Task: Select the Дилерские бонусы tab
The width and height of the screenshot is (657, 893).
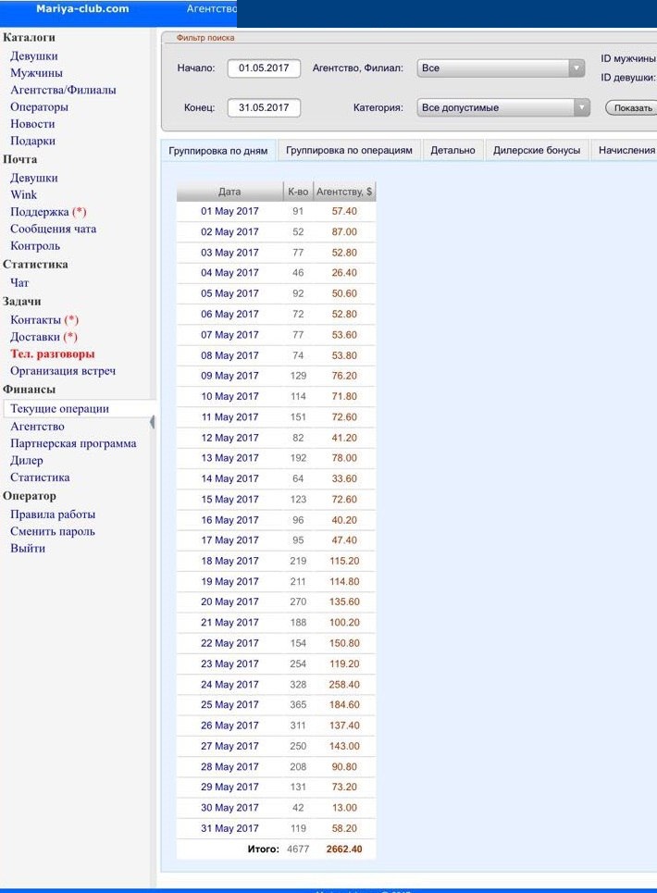Action: pos(537,150)
